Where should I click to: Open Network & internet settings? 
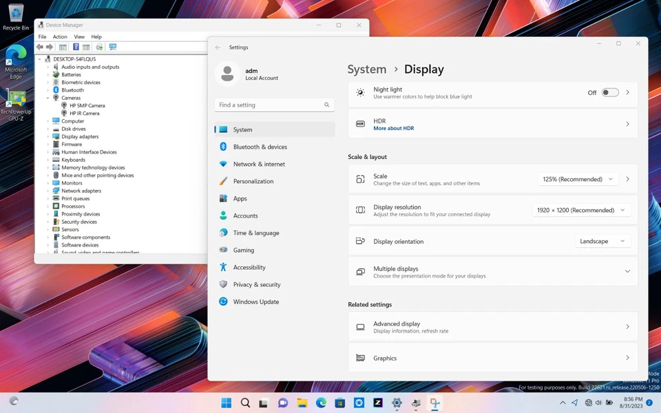tap(259, 164)
